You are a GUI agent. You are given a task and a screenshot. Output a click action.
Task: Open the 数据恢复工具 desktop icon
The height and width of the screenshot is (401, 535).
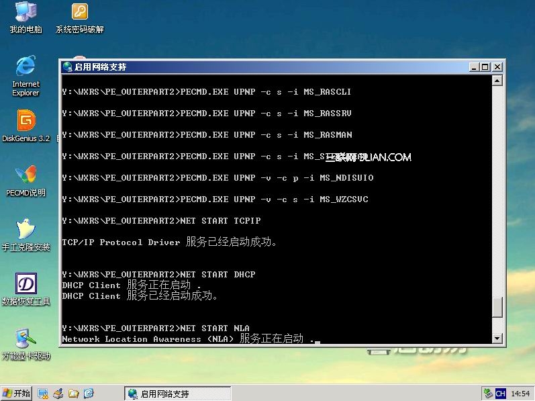click(26, 289)
